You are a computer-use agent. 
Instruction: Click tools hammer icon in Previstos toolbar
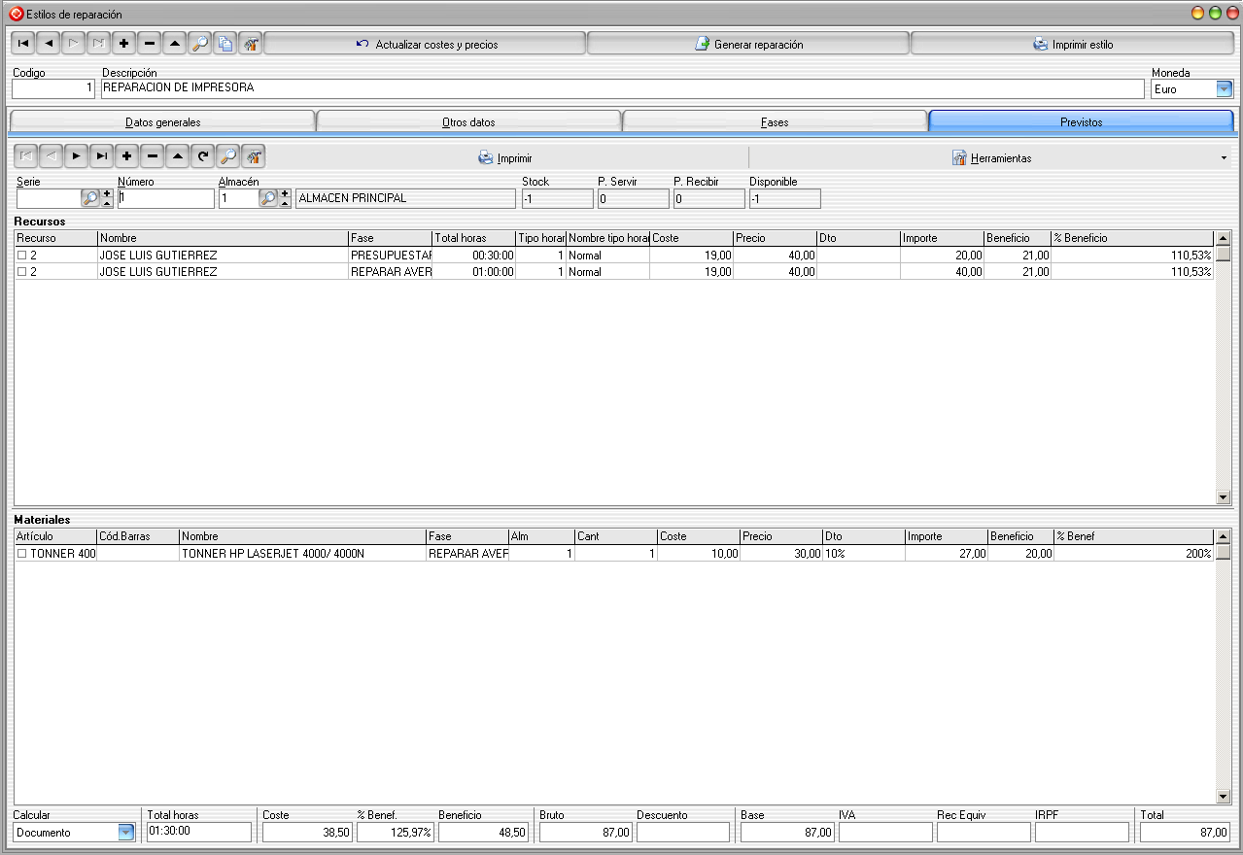[254, 156]
